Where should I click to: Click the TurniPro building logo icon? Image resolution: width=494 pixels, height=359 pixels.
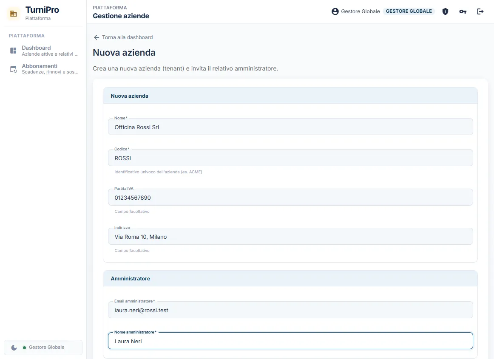click(x=14, y=14)
